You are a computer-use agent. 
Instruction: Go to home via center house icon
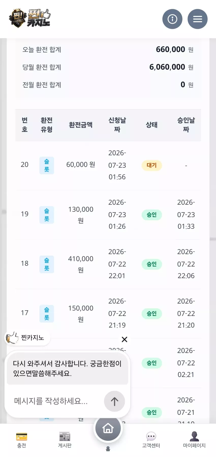point(108,428)
